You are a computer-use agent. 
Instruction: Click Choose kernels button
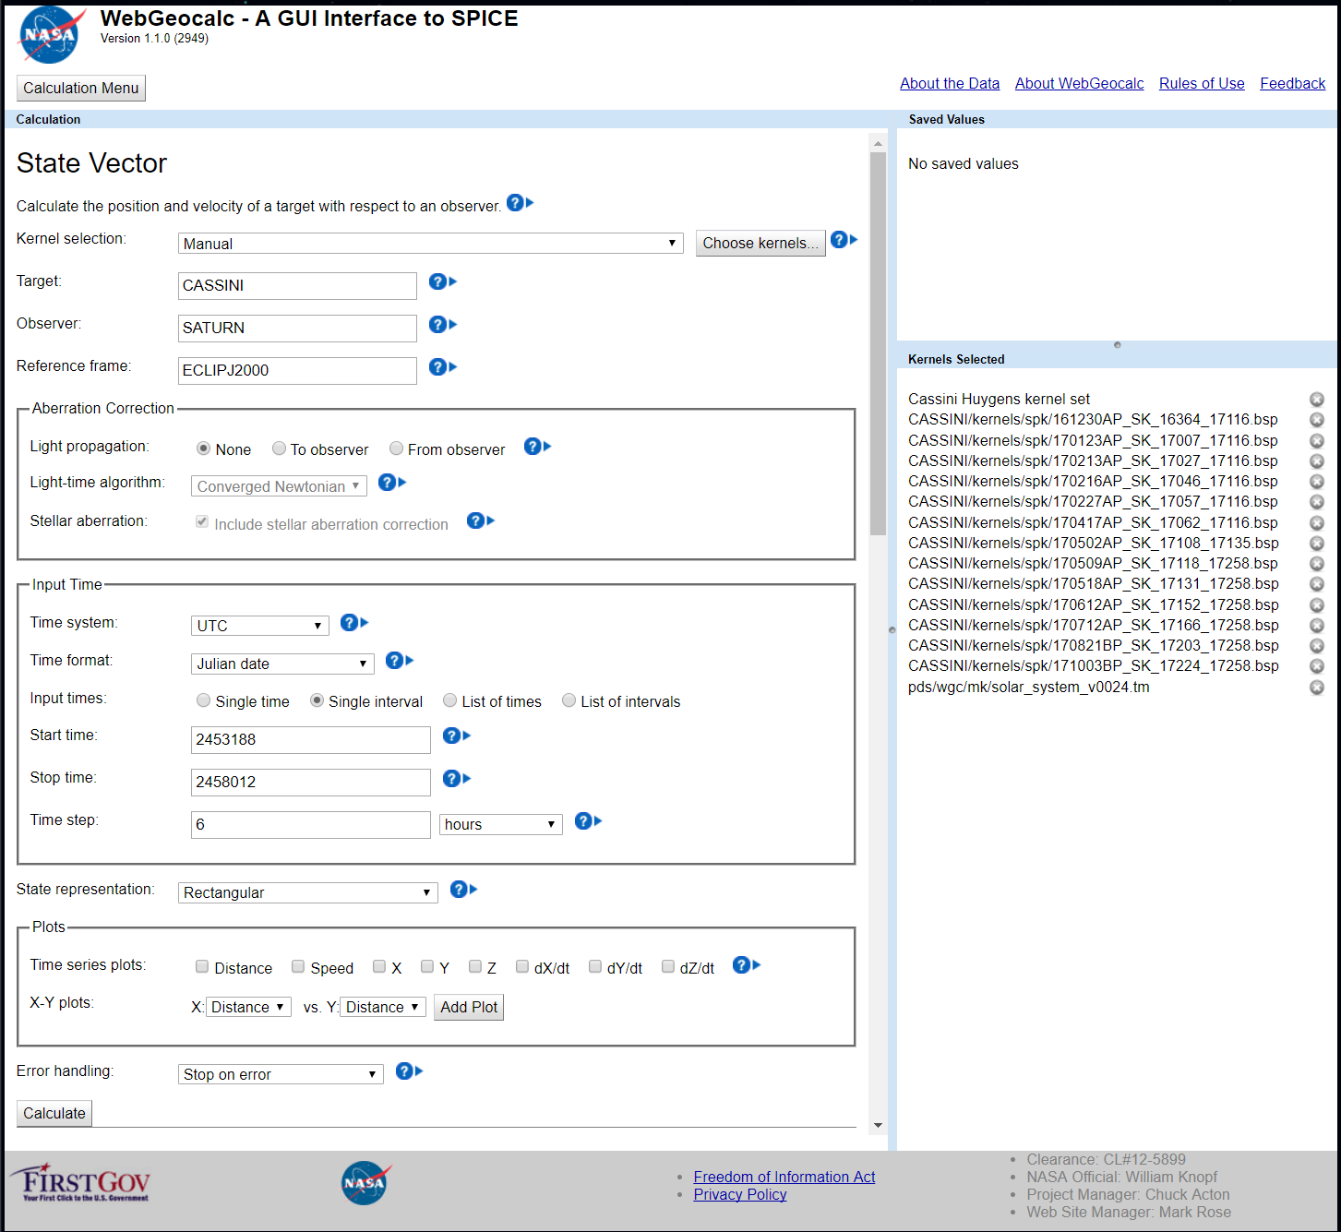(760, 243)
